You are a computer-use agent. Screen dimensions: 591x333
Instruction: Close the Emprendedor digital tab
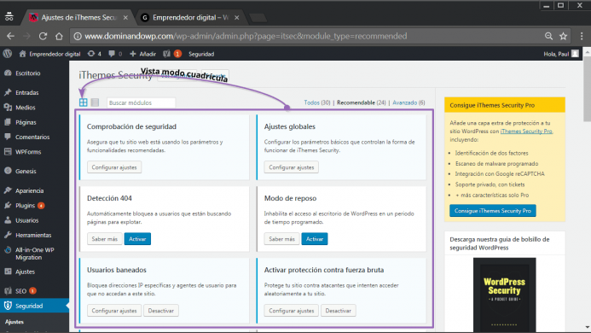pyautogui.click(x=237, y=17)
